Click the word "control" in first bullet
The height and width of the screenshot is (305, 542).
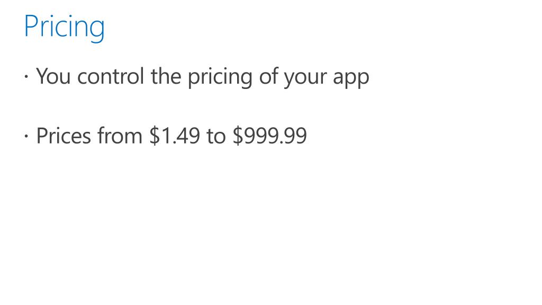pyautogui.click(x=111, y=76)
